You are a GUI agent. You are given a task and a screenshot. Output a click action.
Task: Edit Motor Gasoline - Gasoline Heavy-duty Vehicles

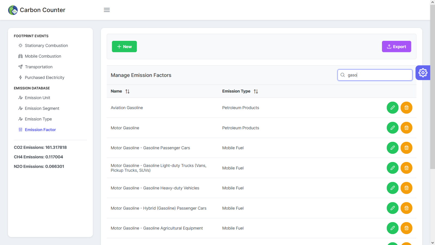pyautogui.click(x=392, y=188)
